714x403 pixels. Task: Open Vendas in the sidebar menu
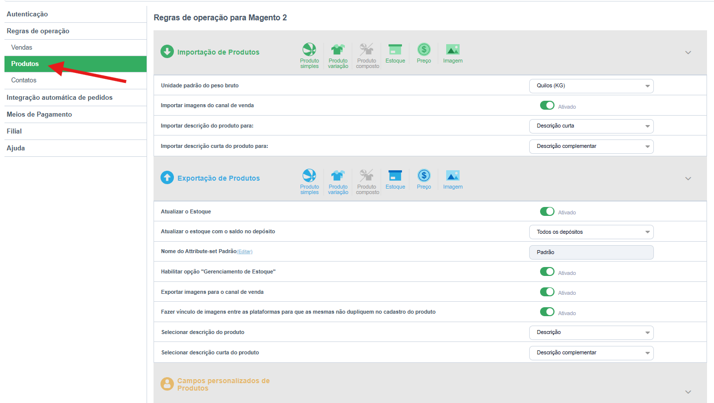click(22, 48)
